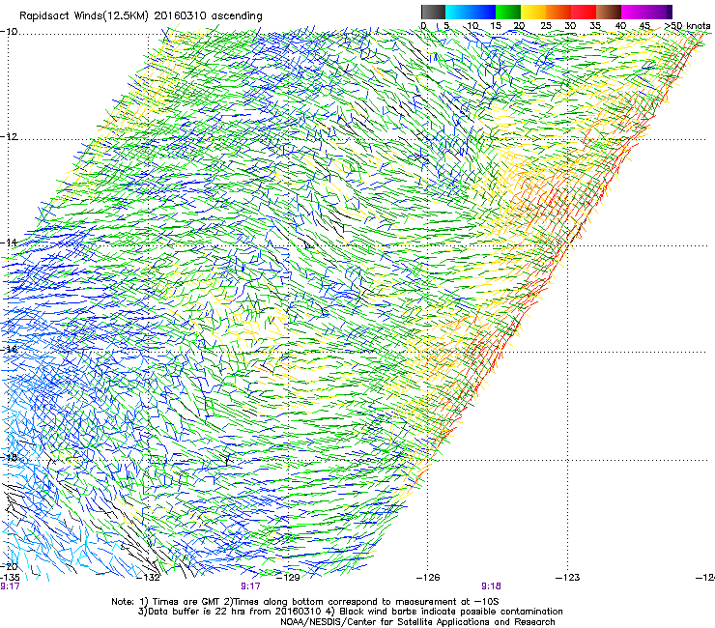The image size is (715, 628).
Task: Click the cyan-blue 5-15 knots legend swatch
Action: (471, 12)
